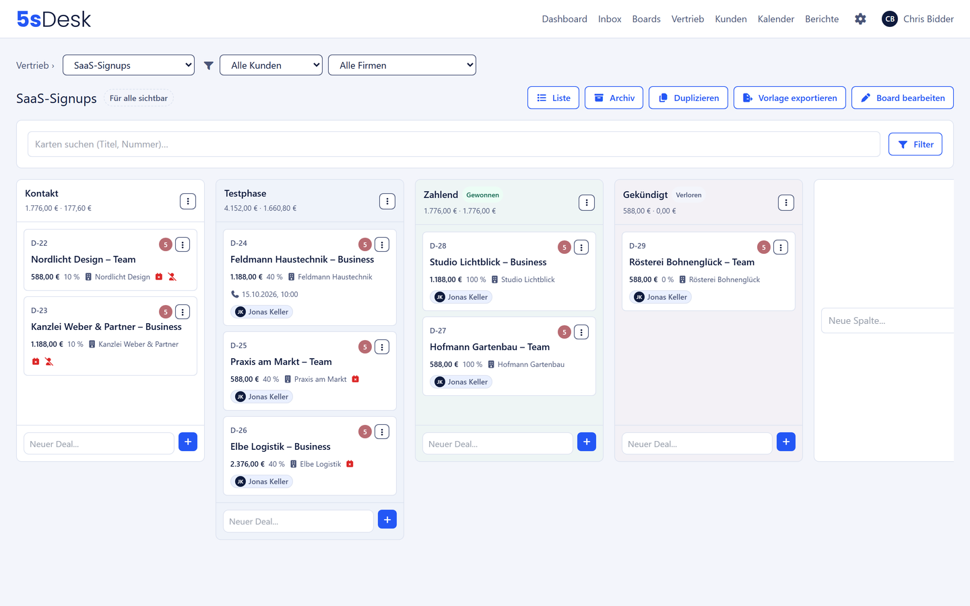Open the D-27 card options menu
Image resolution: width=970 pixels, height=606 pixels.
581,332
